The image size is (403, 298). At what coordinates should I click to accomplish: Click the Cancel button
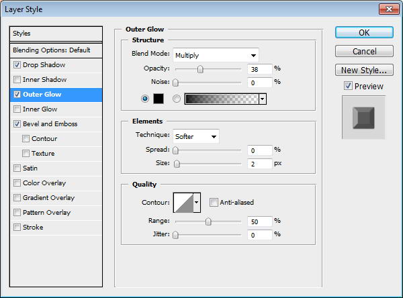(x=364, y=52)
